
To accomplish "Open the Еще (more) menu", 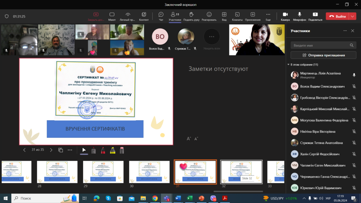I will pyautogui.click(x=268, y=16).
